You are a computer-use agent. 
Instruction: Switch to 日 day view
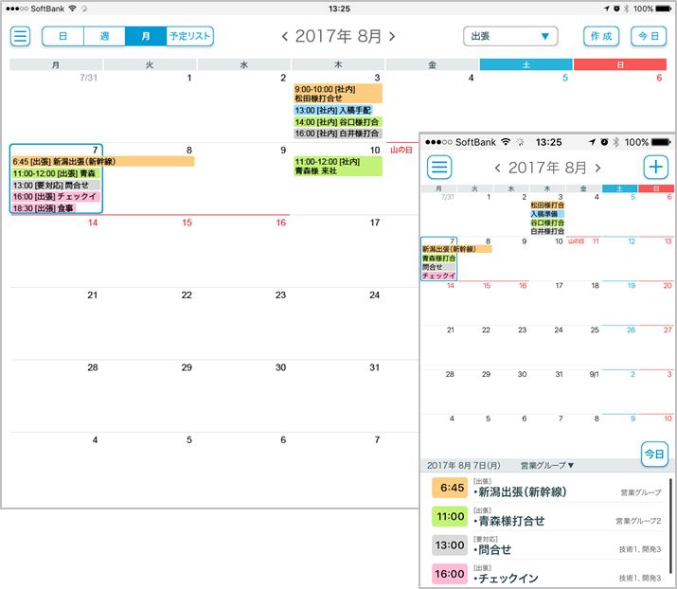click(x=62, y=37)
